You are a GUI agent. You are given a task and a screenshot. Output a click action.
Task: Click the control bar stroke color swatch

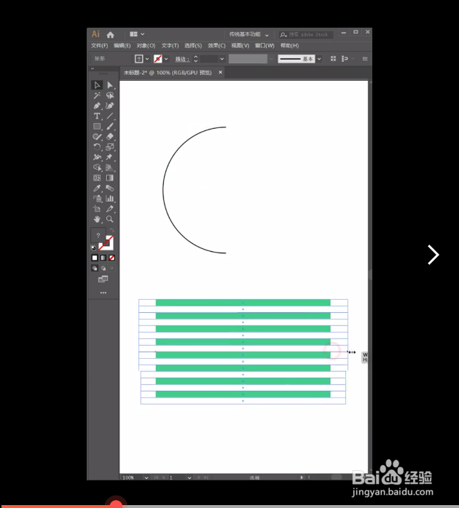(x=158, y=59)
